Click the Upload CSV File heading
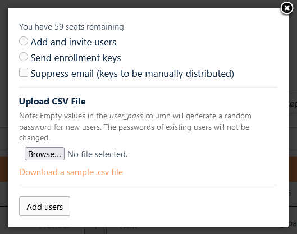The image size is (297, 234). [x=52, y=102]
